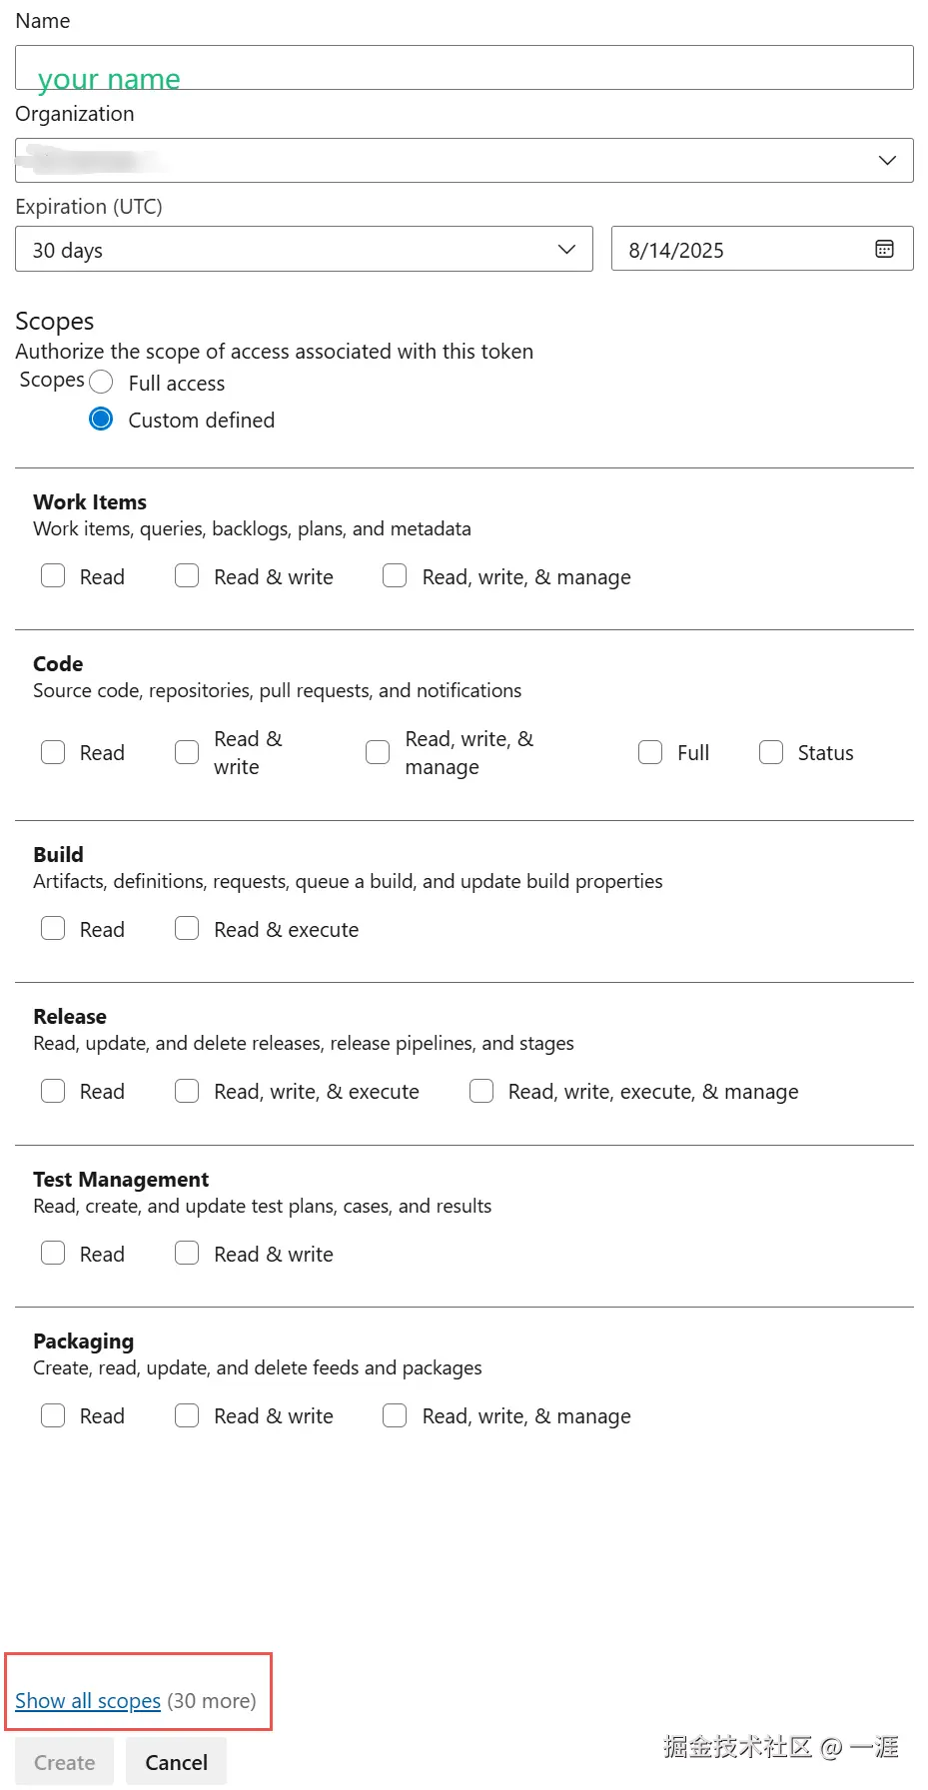Select the Custom defined radio option
Image resolution: width=928 pixels, height=1790 pixels.
[102, 420]
